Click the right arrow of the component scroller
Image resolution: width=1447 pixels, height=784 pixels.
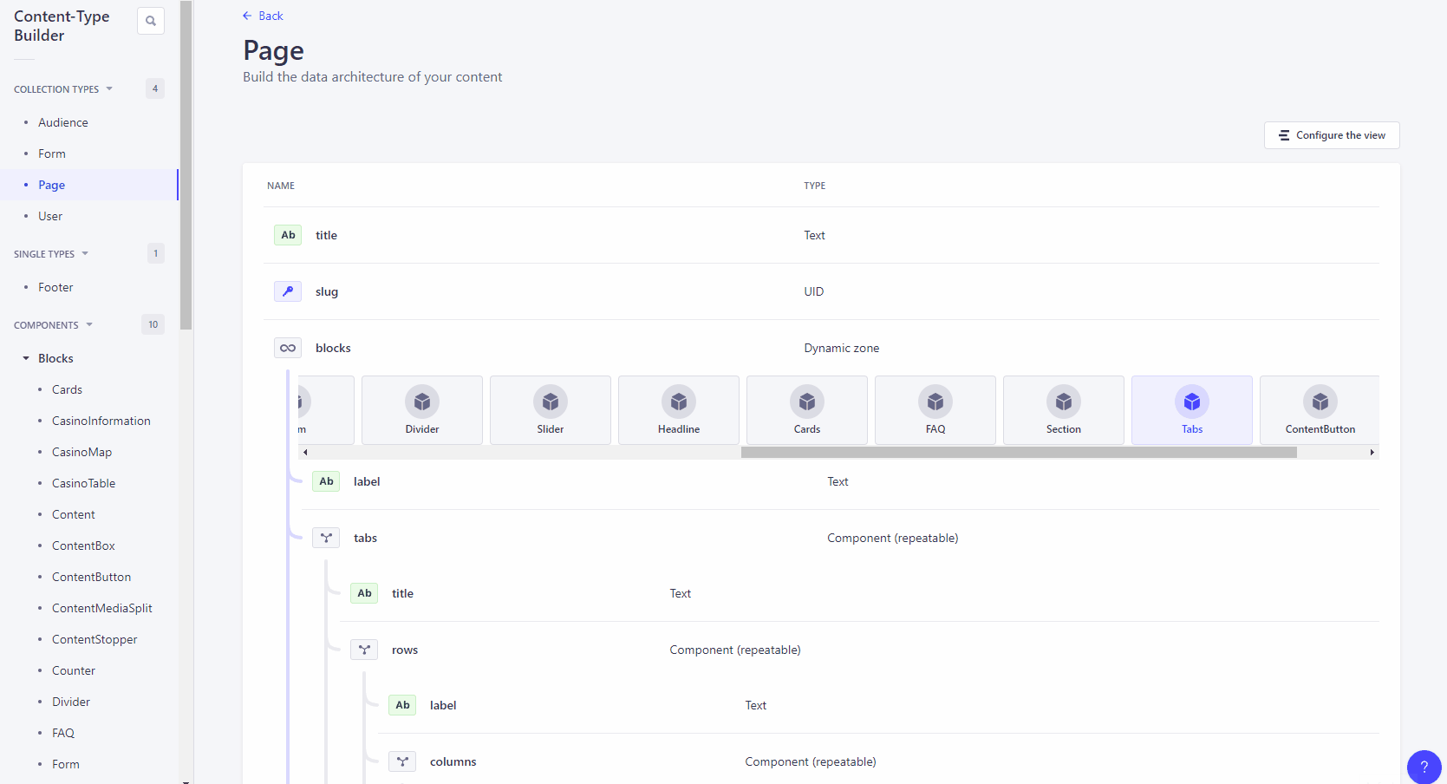(1372, 452)
